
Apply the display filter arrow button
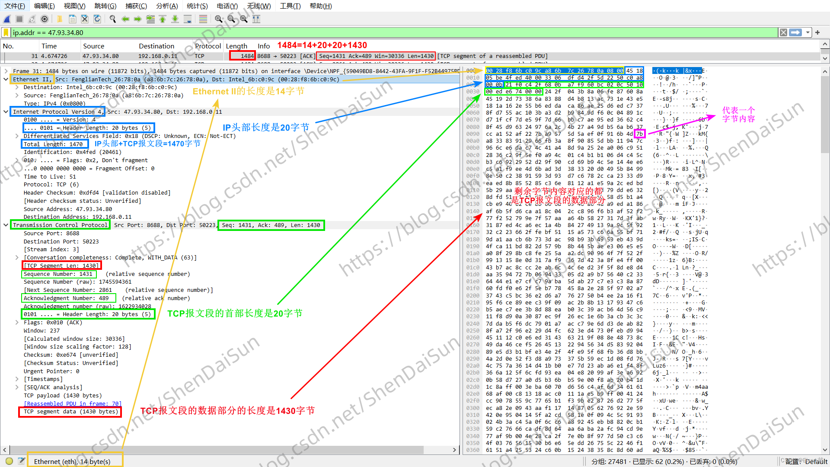pos(795,32)
